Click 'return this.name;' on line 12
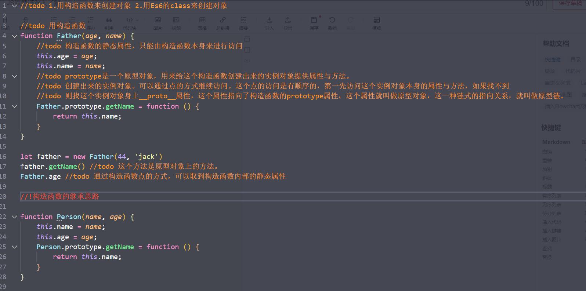 pos(87,116)
